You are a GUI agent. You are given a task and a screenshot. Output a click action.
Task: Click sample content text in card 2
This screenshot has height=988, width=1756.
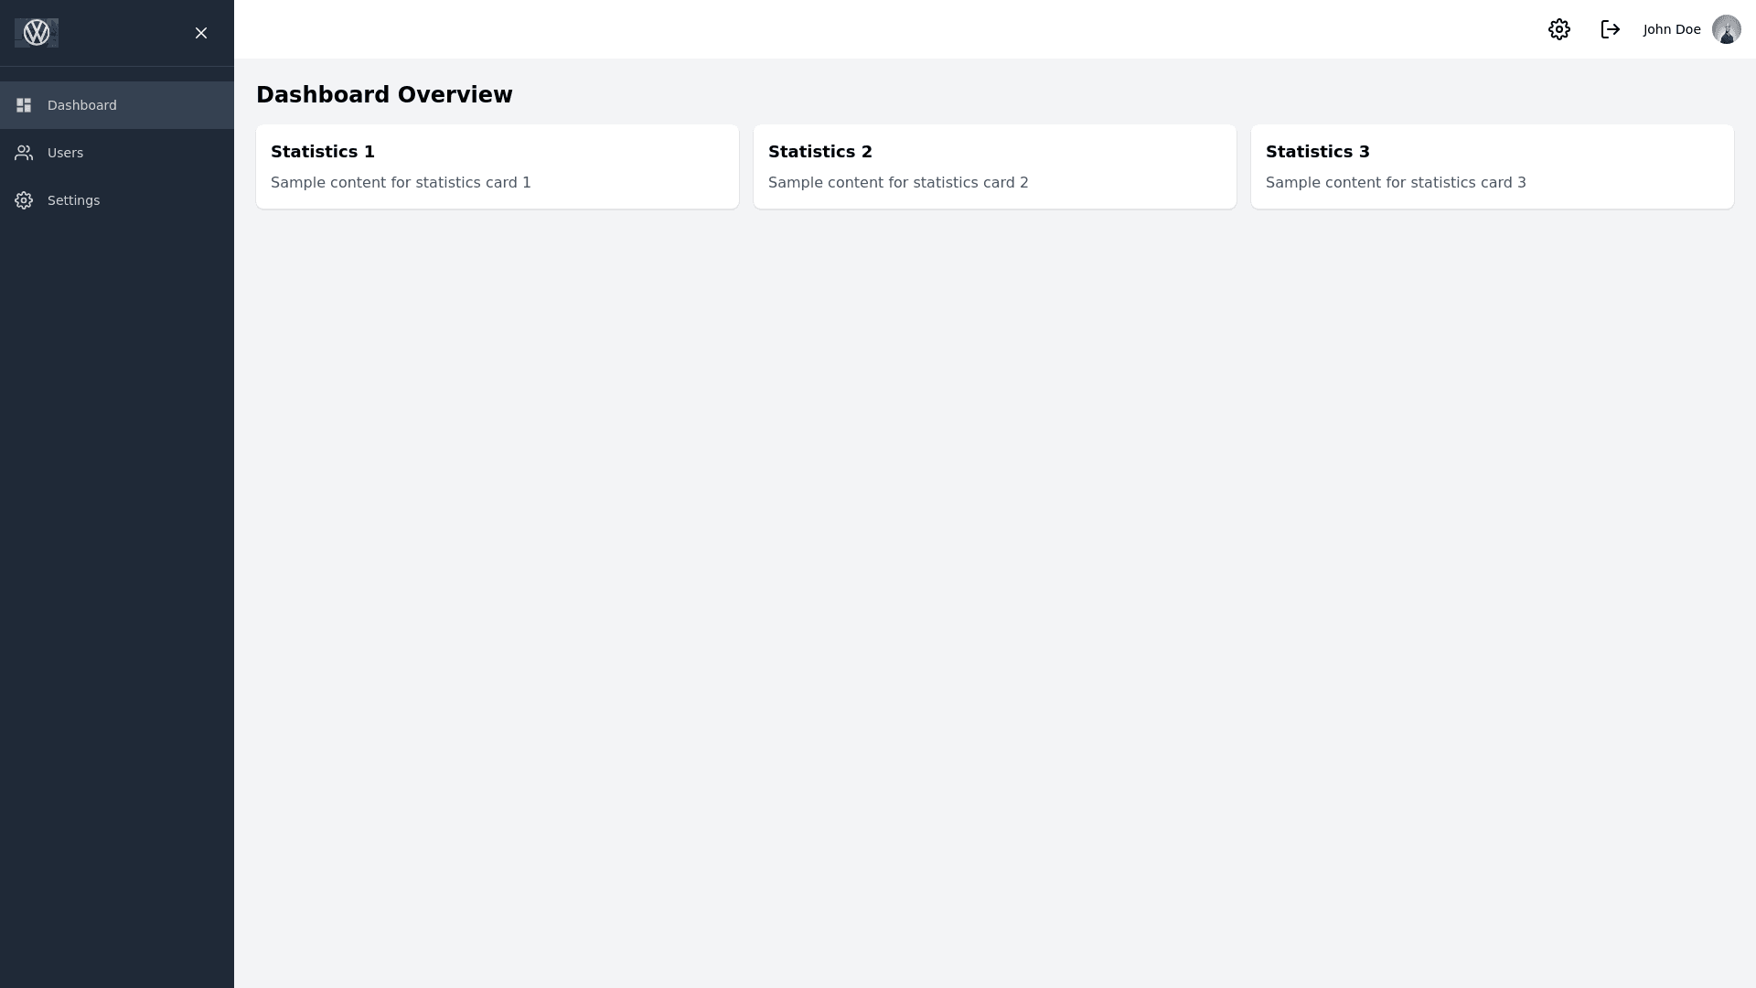click(x=898, y=183)
